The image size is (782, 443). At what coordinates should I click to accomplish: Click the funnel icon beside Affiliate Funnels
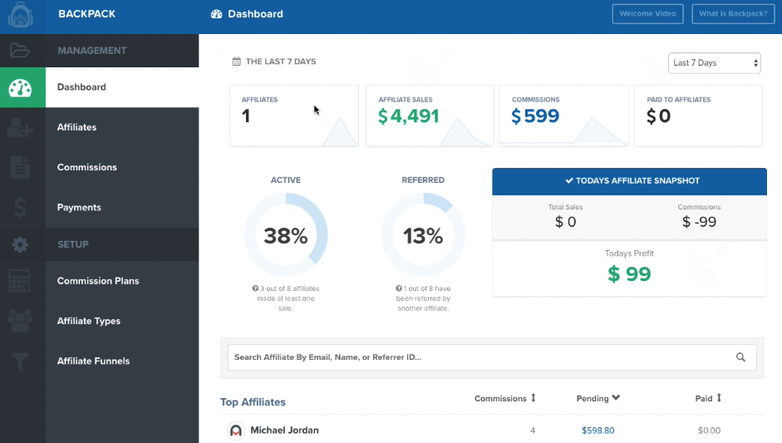pos(20,362)
